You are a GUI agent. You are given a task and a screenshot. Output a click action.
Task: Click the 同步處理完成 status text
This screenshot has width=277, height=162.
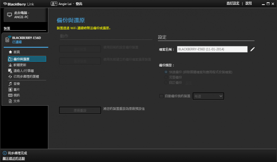pos(17,153)
